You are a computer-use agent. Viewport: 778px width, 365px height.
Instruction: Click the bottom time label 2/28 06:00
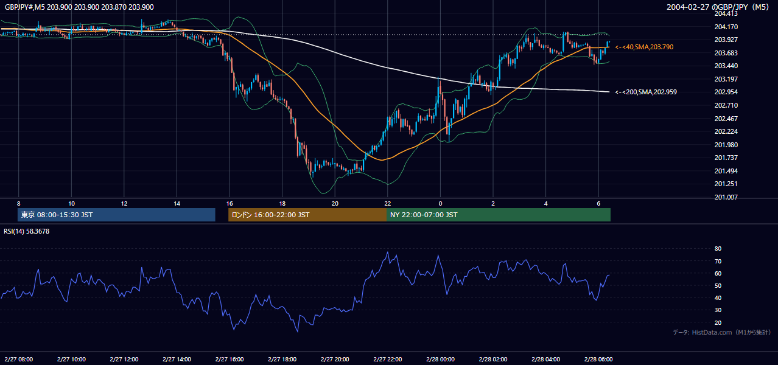coord(598,359)
